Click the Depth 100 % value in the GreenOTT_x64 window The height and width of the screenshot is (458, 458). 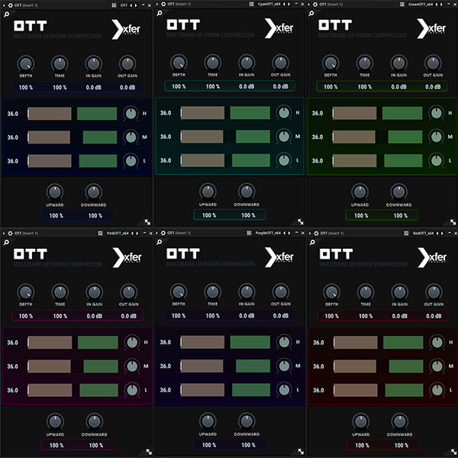tap(331, 87)
